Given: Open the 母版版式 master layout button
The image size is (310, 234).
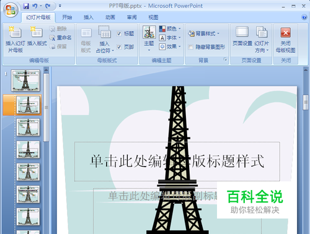Looking at the screenshot, I should [x=86, y=40].
